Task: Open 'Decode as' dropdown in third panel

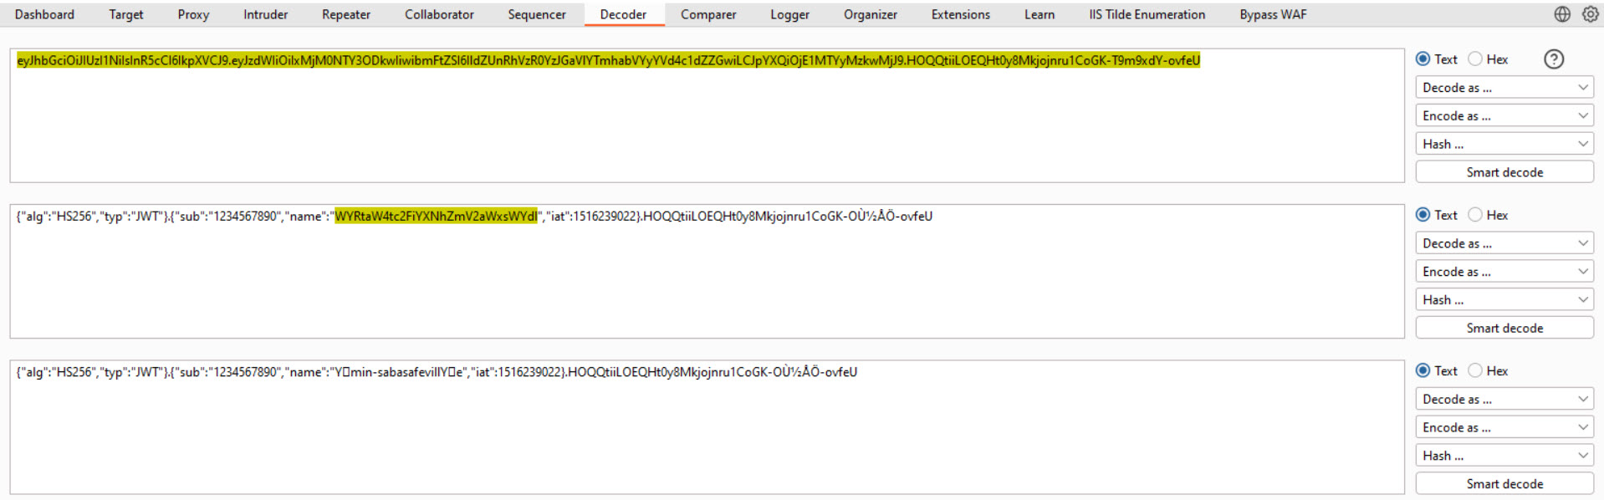Action: pyautogui.click(x=1504, y=399)
